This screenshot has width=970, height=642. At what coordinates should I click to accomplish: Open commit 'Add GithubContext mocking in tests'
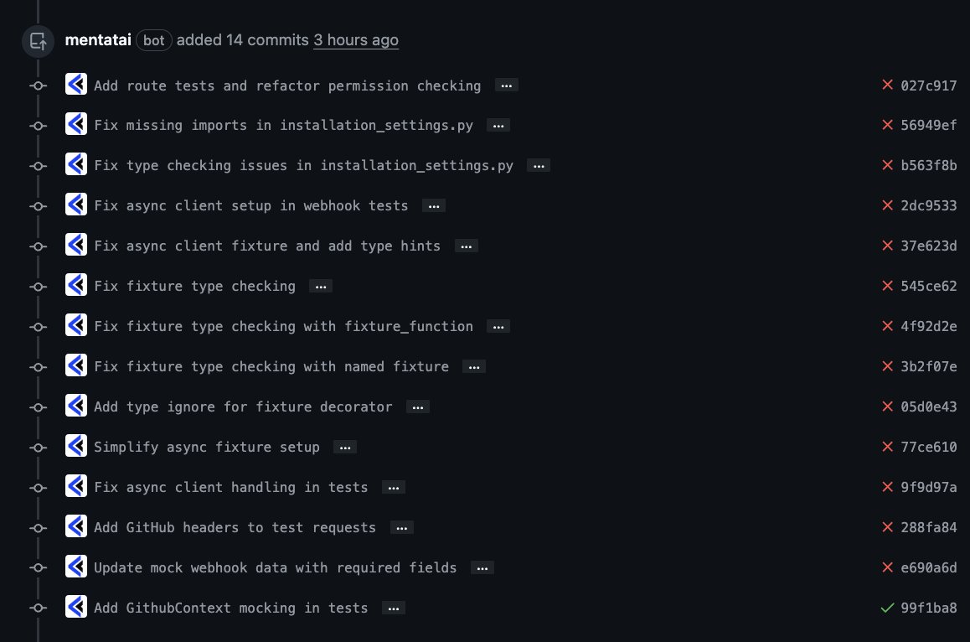point(230,608)
